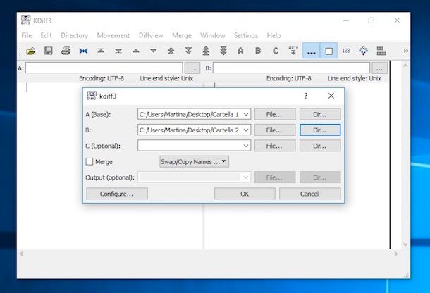Click horizontal scrollbar left arrow
The image size is (430, 293).
pos(21,254)
